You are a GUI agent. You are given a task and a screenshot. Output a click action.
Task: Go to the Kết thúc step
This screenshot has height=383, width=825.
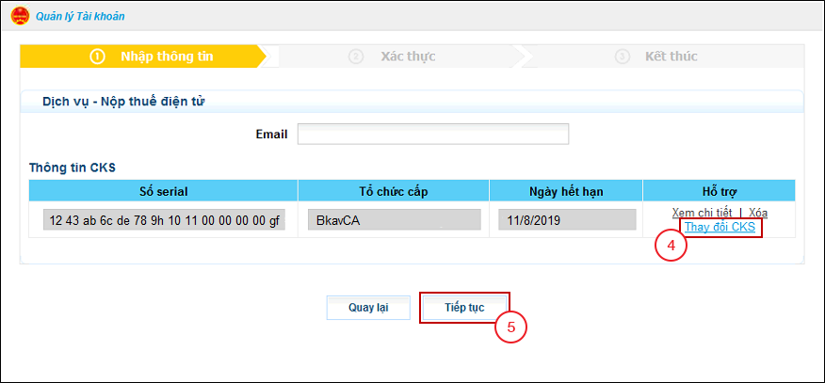click(x=671, y=56)
